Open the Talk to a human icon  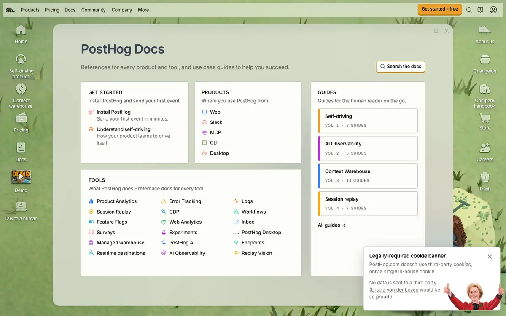21,211
